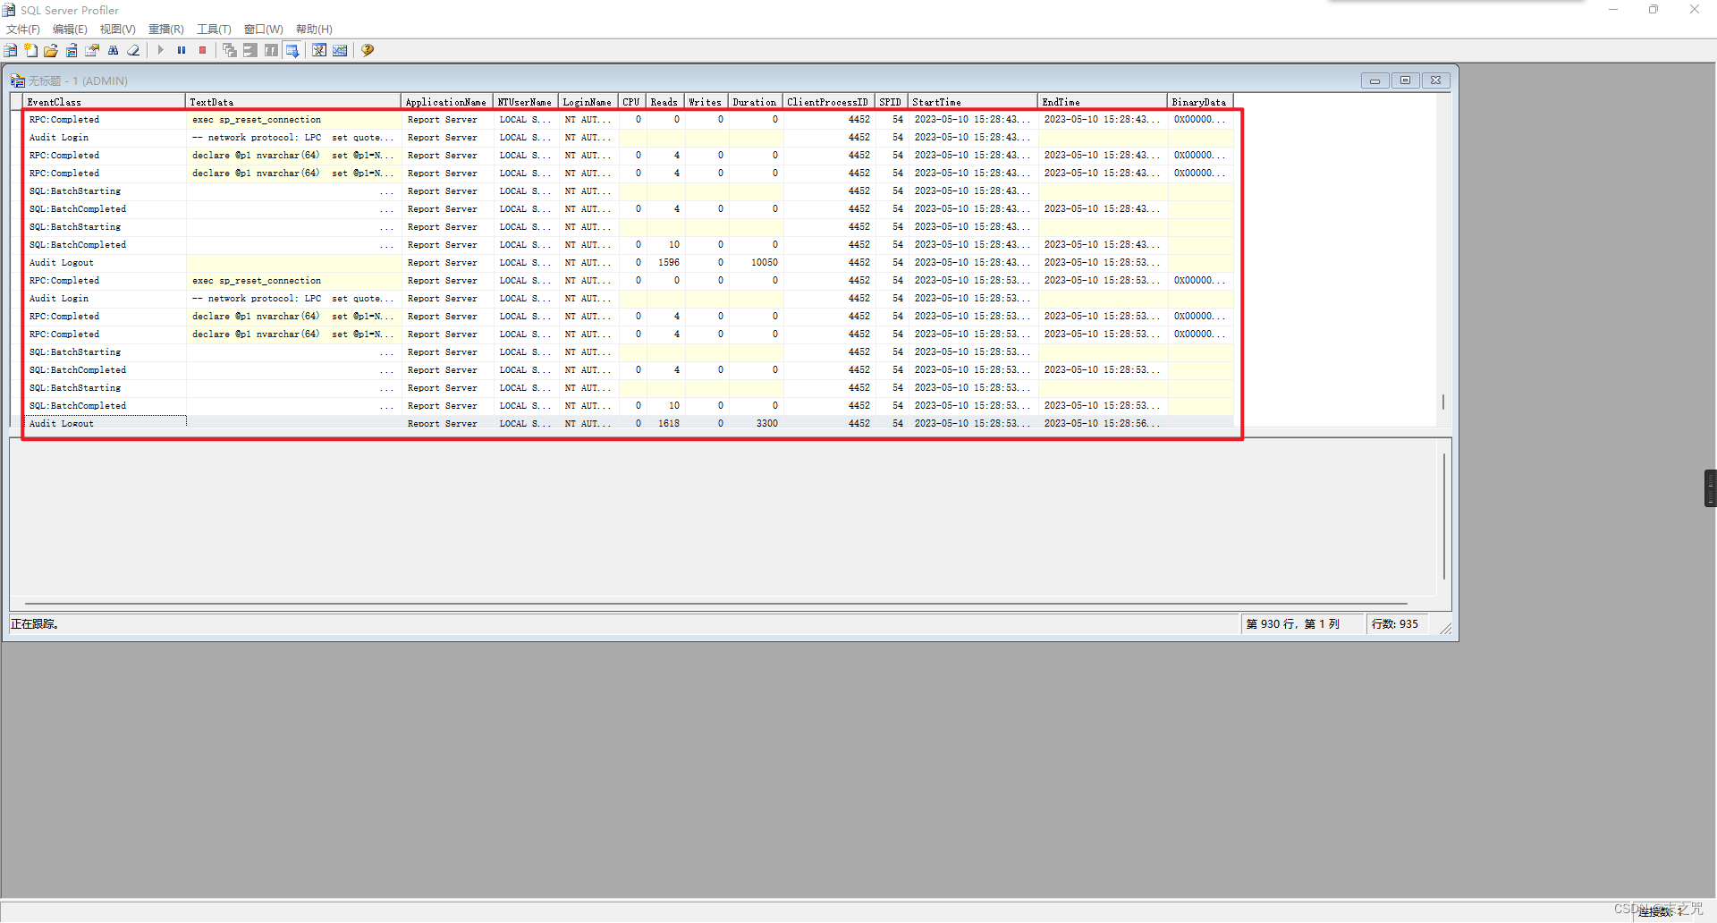Click the NTUserName column header
The width and height of the screenshot is (1717, 923).
526,102
